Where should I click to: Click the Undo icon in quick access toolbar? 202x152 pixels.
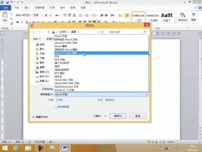pos(11,2)
